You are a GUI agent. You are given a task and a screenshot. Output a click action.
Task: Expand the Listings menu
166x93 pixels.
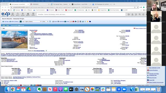23,14
